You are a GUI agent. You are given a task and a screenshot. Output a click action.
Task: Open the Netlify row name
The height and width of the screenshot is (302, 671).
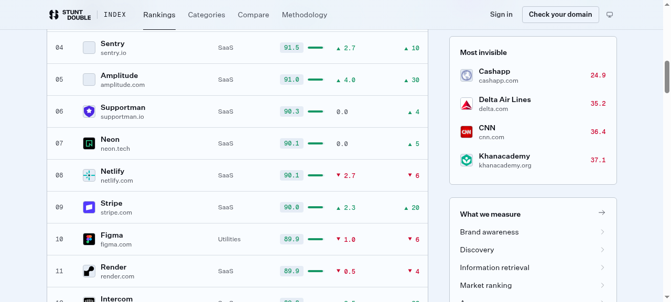click(112, 171)
